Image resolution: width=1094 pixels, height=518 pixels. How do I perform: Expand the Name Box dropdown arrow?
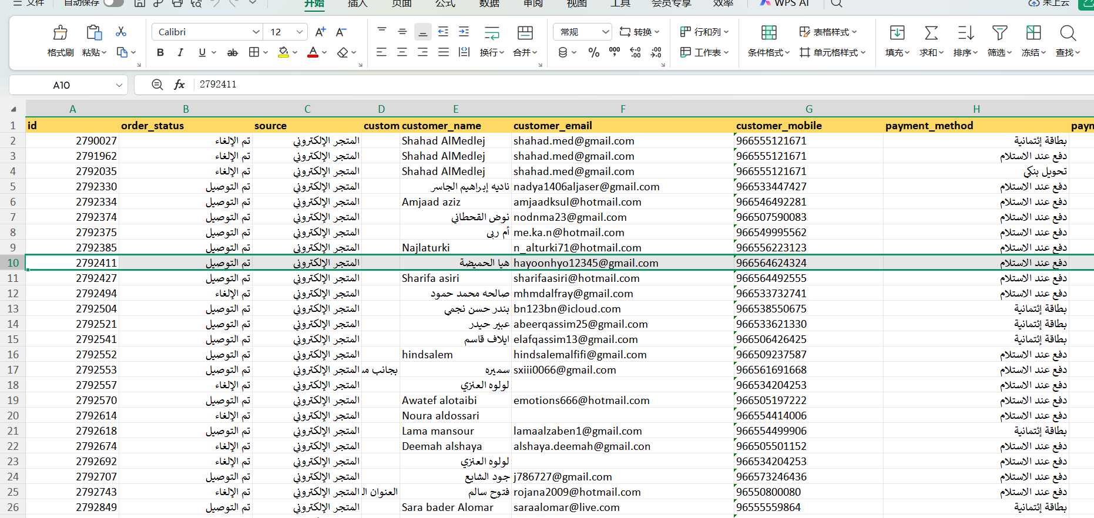coord(119,85)
